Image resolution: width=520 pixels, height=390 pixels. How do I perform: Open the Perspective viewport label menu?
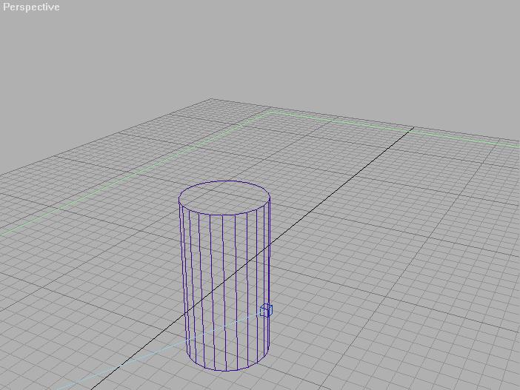point(31,7)
